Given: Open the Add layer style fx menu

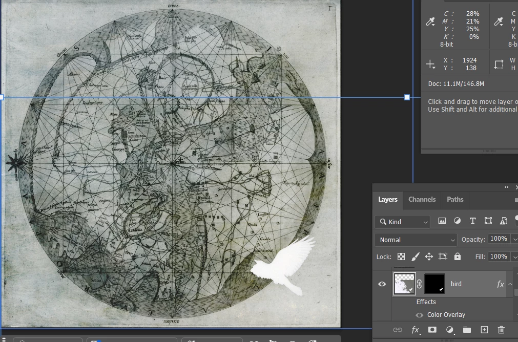Looking at the screenshot, I should click(415, 330).
